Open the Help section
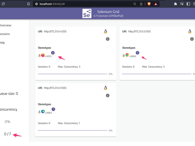The width and height of the screenshot is (195, 146). [x=2, y=43]
